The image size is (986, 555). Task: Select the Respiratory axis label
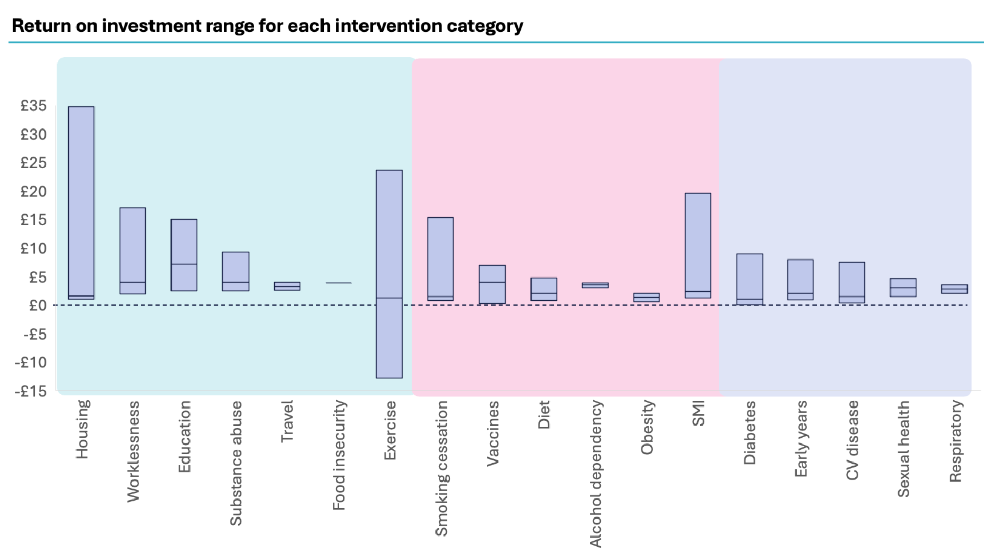point(955,441)
